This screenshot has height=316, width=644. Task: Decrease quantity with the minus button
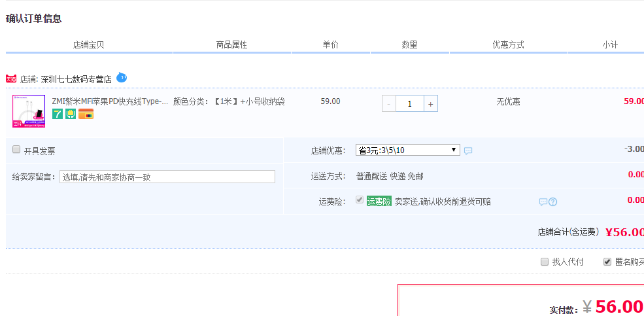[389, 104]
